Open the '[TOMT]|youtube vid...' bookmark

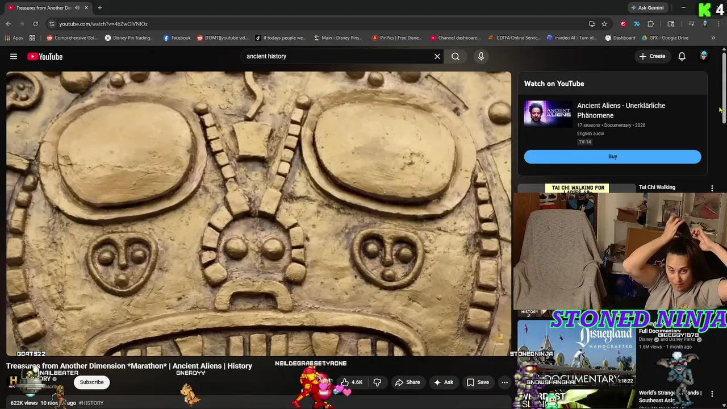[x=223, y=38]
